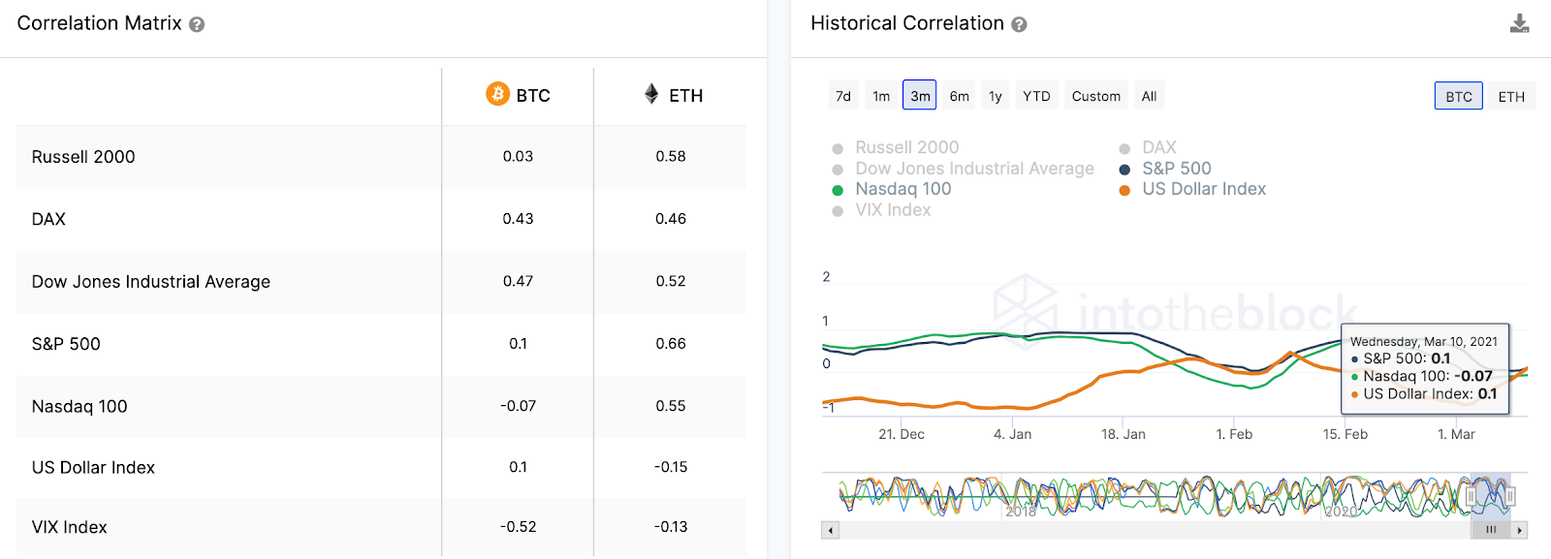Grab the right navigator range handle
This screenshot has height=559, width=1551.
pos(1509,496)
